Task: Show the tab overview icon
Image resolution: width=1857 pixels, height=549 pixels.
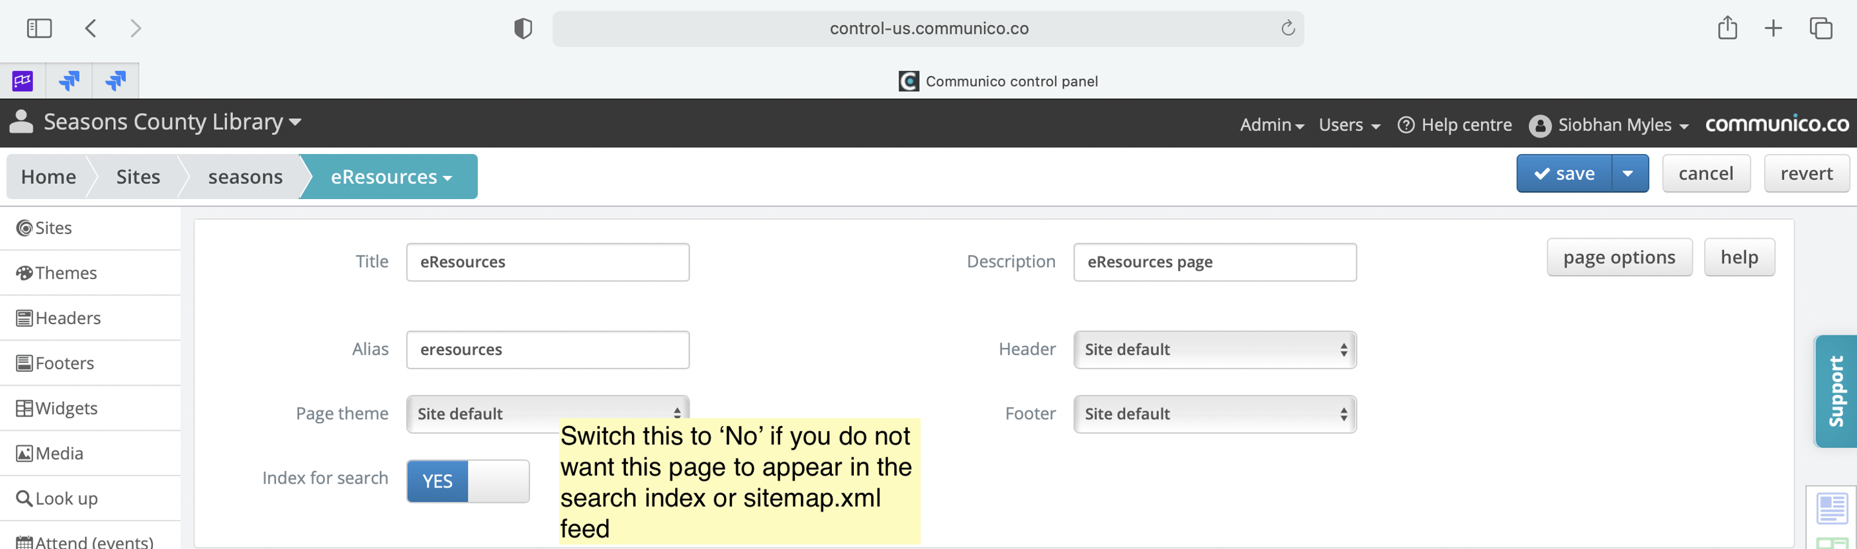Action: tap(1821, 28)
